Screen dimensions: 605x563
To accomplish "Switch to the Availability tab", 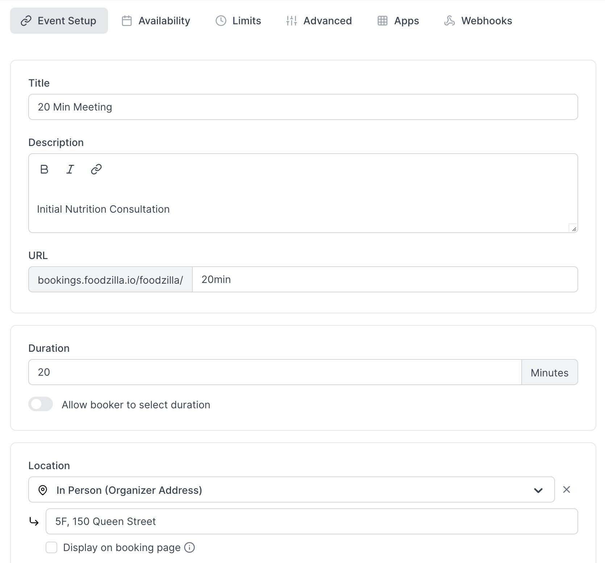I will (x=156, y=21).
